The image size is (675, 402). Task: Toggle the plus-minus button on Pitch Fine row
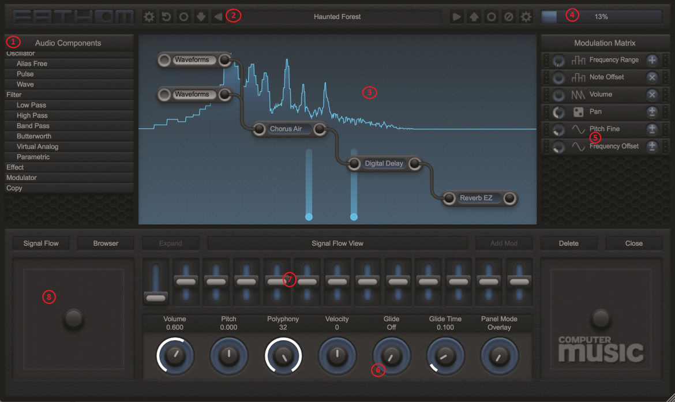click(x=652, y=129)
